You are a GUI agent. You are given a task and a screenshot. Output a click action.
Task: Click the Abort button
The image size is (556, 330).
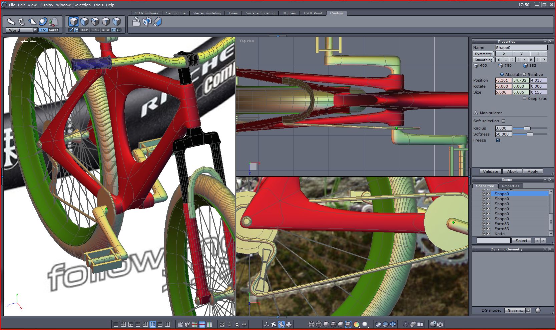tap(512, 171)
